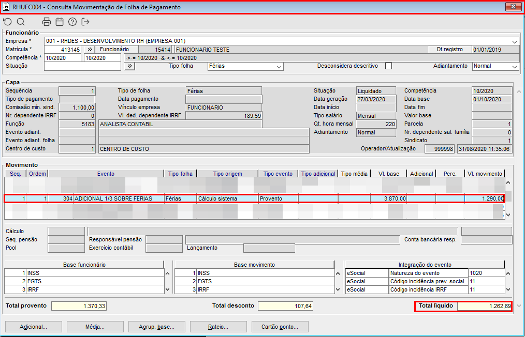Image resolution: width=525 pixels, height=337 pixels.
Task: Open help via question mark icon
Action: pos(72,22)
